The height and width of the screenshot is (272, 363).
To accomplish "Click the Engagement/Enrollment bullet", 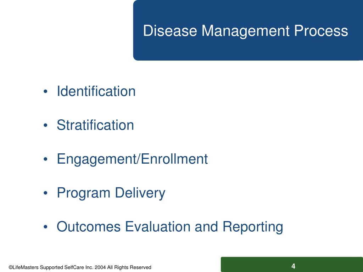I will pyautogui.click(x=132, y=159).
